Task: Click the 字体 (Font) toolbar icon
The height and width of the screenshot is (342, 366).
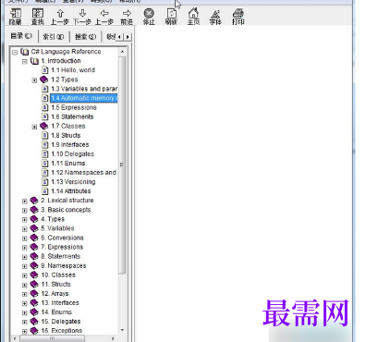Action: click(215, 17)
